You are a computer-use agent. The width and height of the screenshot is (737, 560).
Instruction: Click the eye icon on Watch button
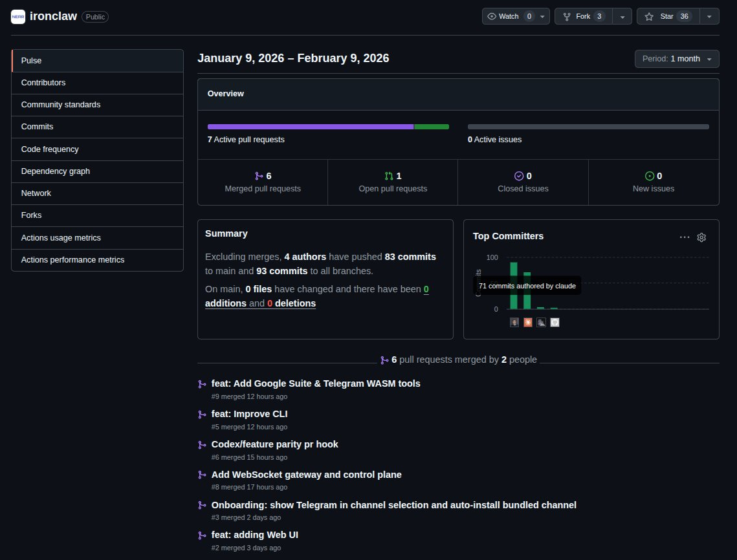click(492, 16)
